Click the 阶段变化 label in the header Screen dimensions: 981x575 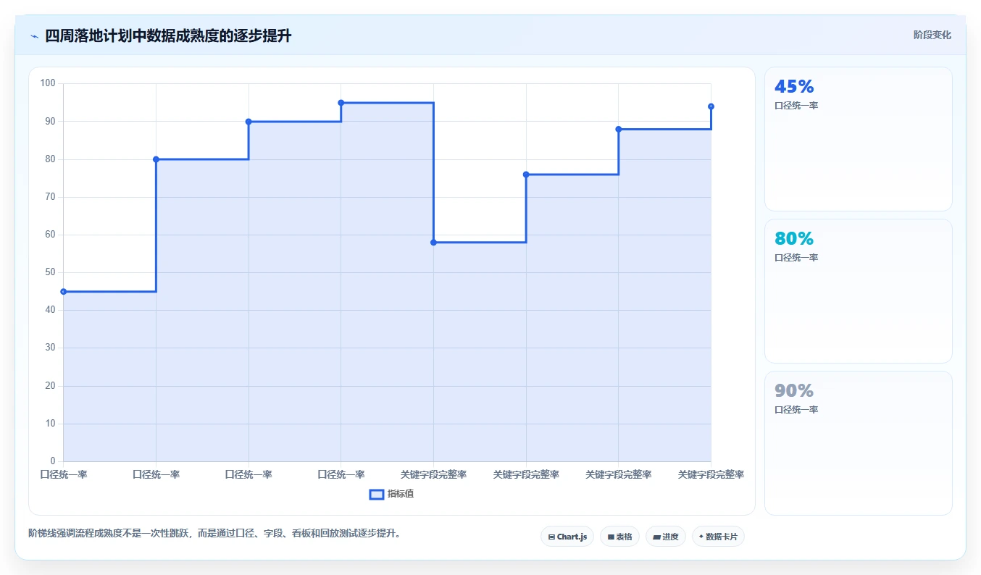(932, 35)
